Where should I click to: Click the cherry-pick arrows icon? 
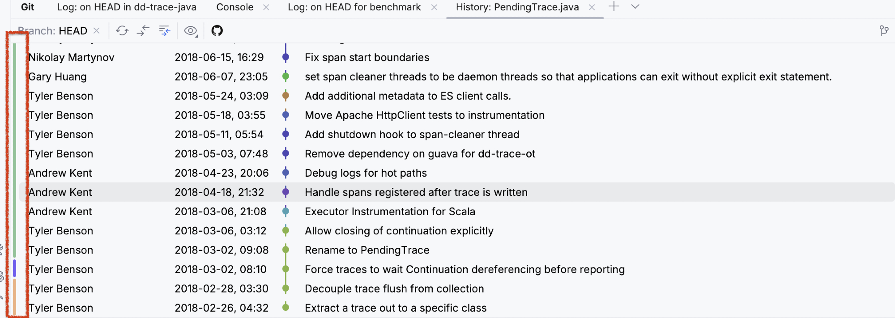click(x=143, y=31)
